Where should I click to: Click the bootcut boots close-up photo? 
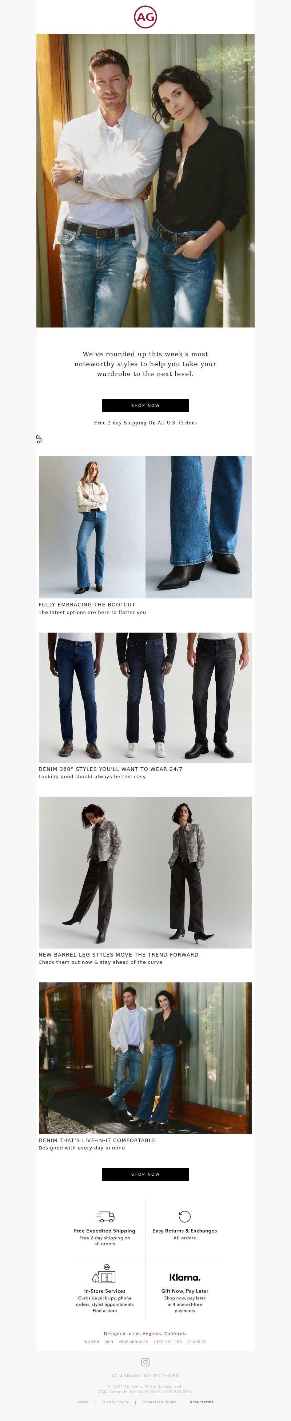(x=198, y=527)
